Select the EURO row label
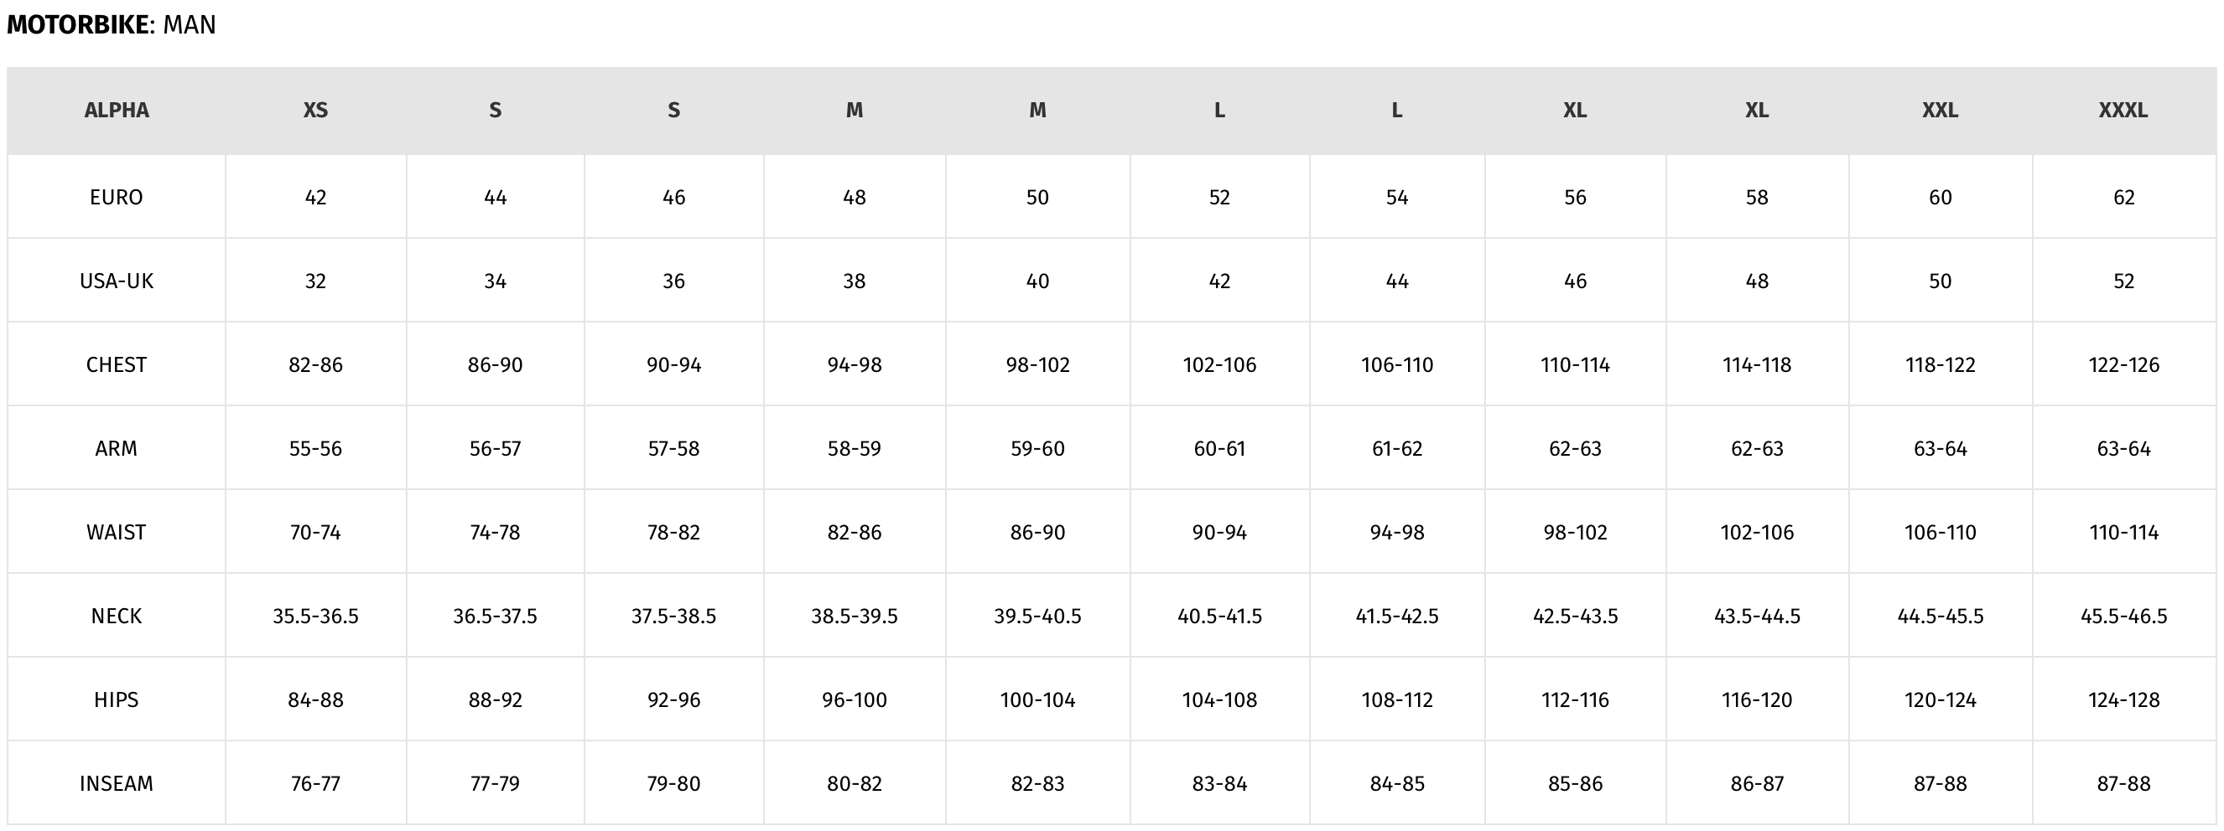Viewport: 2224px width, 831px height. [117, 198]
